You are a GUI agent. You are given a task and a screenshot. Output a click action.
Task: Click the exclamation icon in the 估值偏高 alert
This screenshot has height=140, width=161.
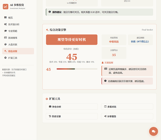coord(105,81)
